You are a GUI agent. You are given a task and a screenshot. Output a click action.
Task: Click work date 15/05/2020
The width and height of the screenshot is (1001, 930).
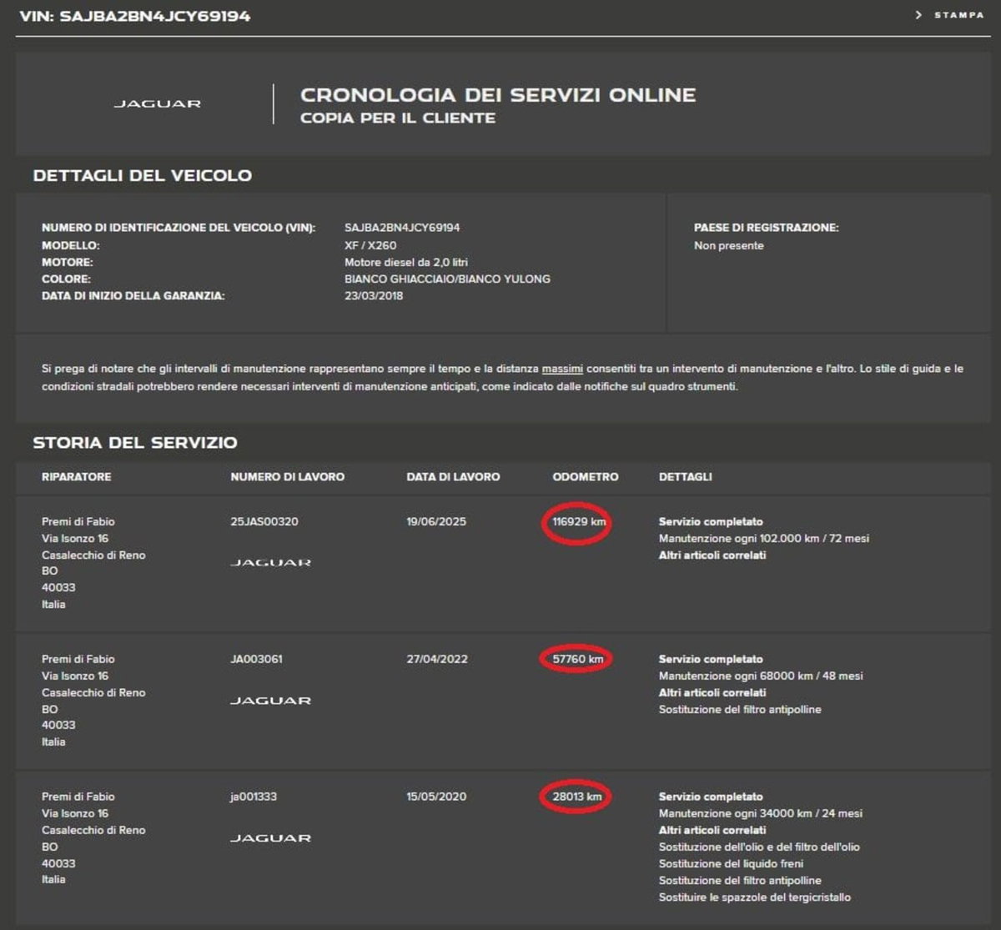tap(436, 797)
